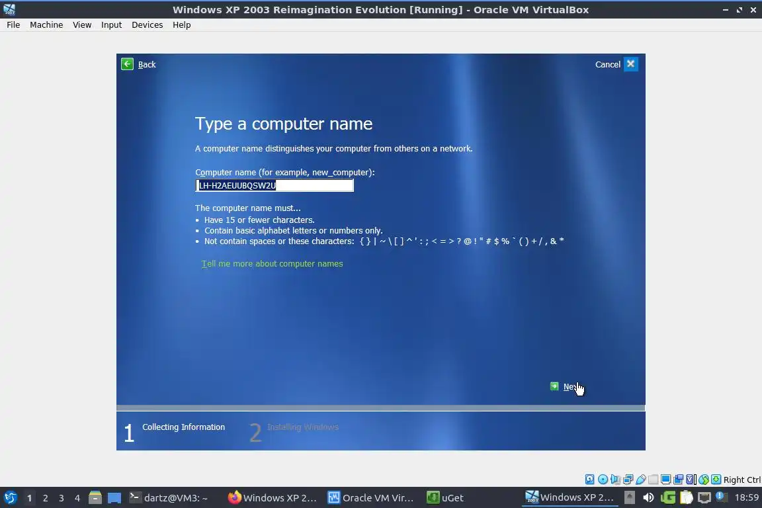Switch to the Firefox Windows XP taskbar entry
Viewport: 762px width, 508px height.
tap(273, 498)
